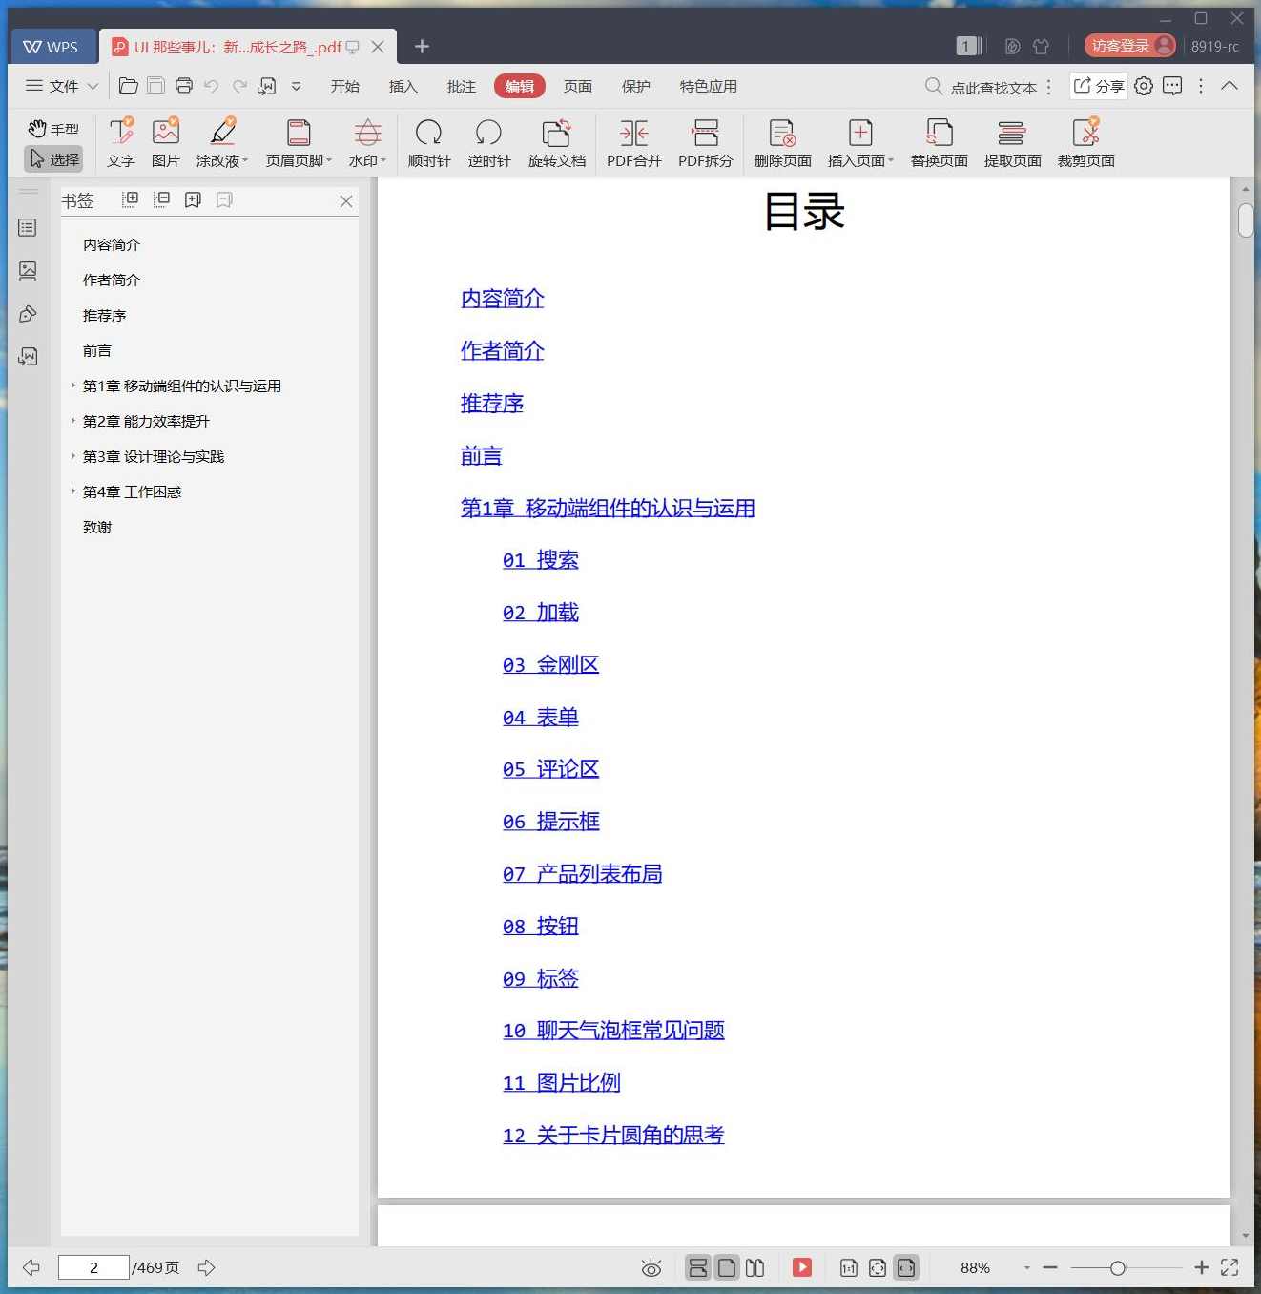
Task: Select the 手型 (hand) tool
Action: pos(52,130)
